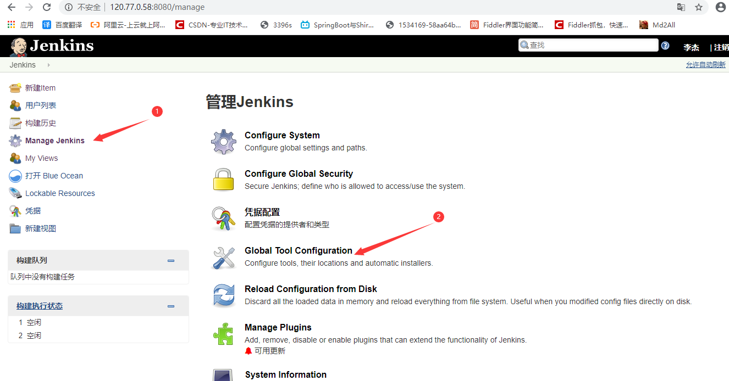
Task: Click the browser address bar URL
Action: point(157,7)
